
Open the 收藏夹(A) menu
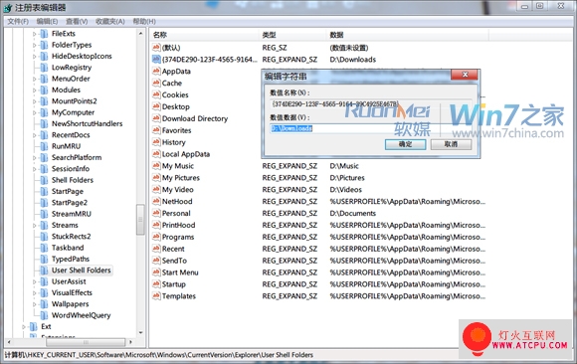110,21
